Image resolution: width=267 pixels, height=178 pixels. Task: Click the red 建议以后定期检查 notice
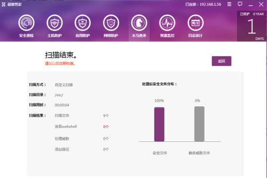(60, 63)
